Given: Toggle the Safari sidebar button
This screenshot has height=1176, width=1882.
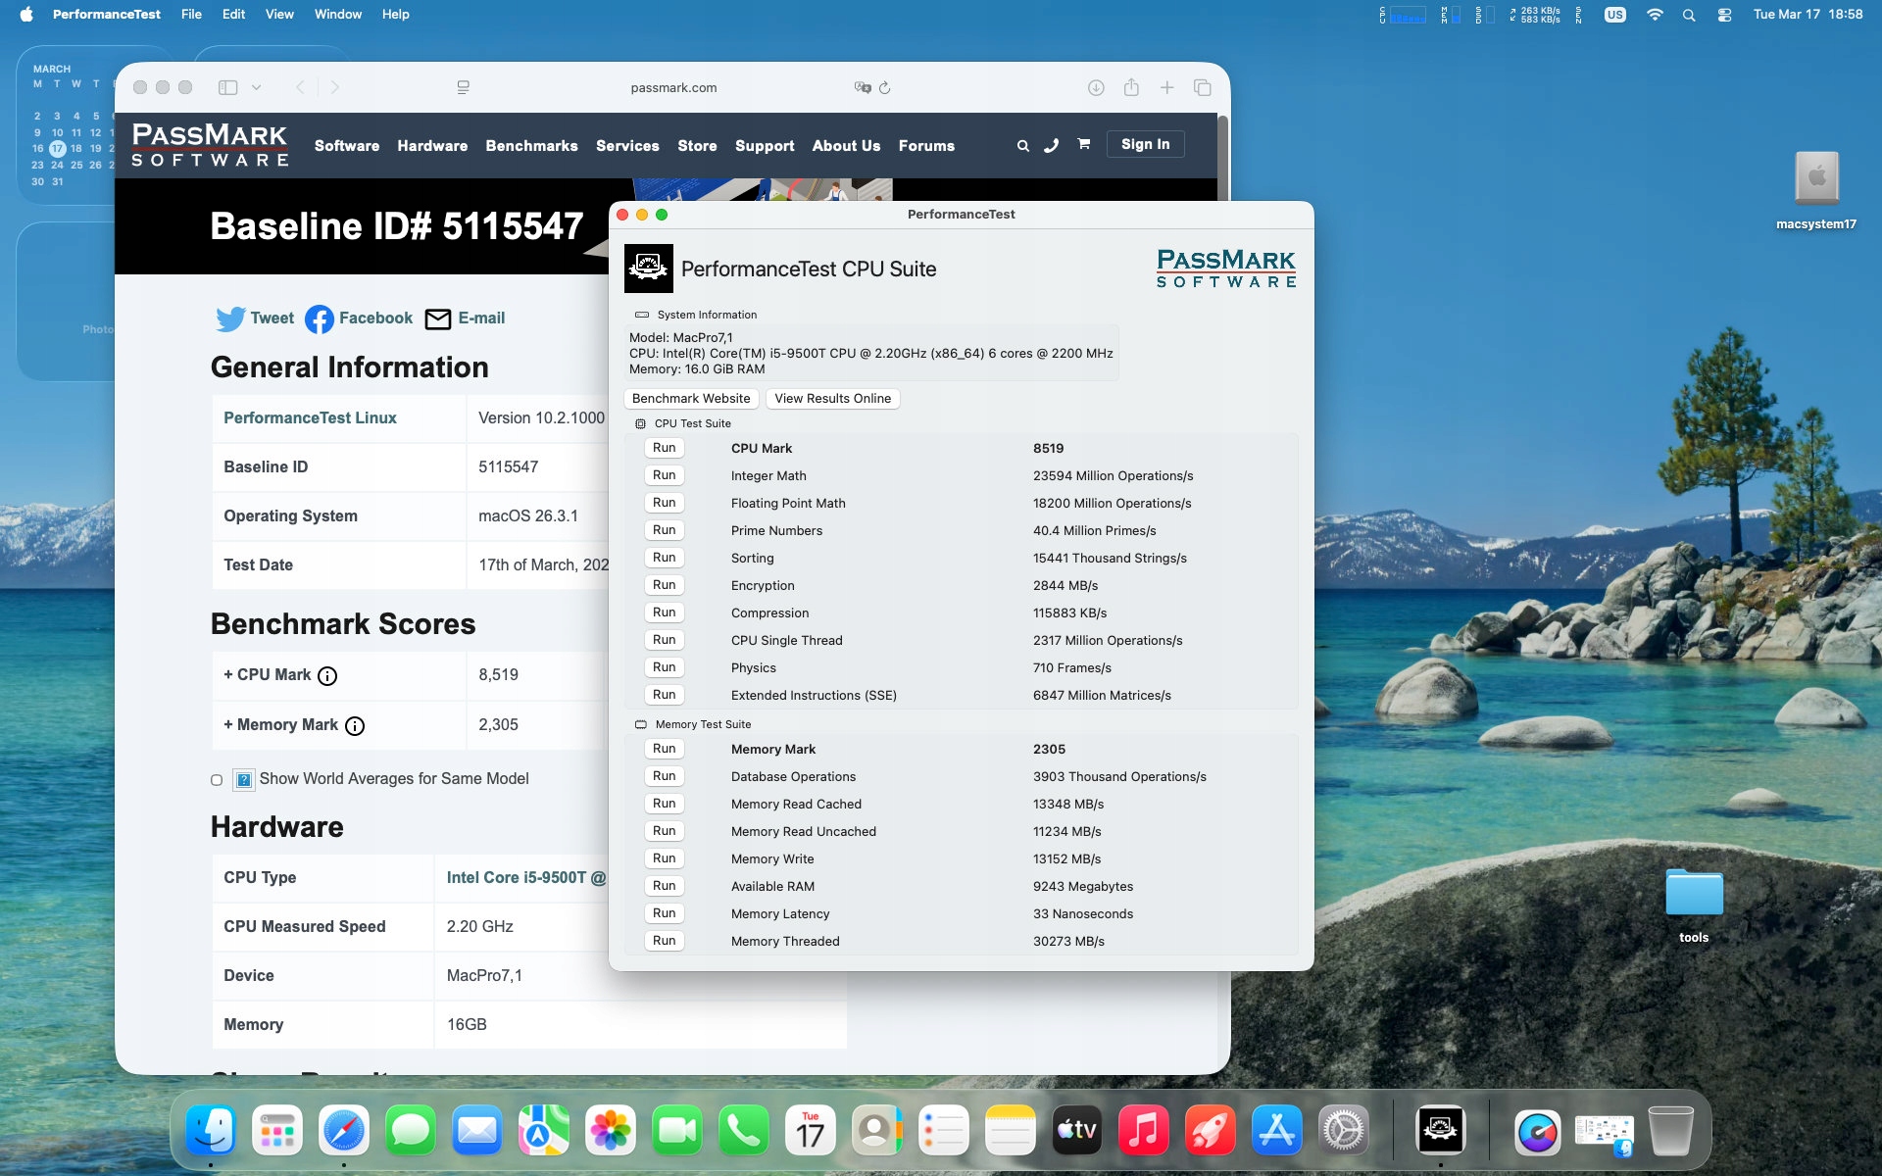Looking at the screenshot, I should 227,87.
